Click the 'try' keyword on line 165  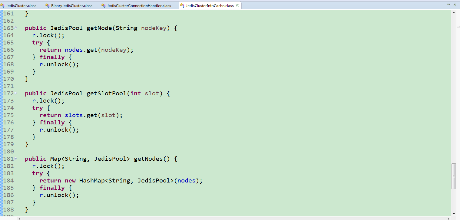click(x=38, y=42)
